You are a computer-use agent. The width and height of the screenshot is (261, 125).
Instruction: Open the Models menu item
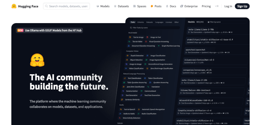click(x=103, y=6)
